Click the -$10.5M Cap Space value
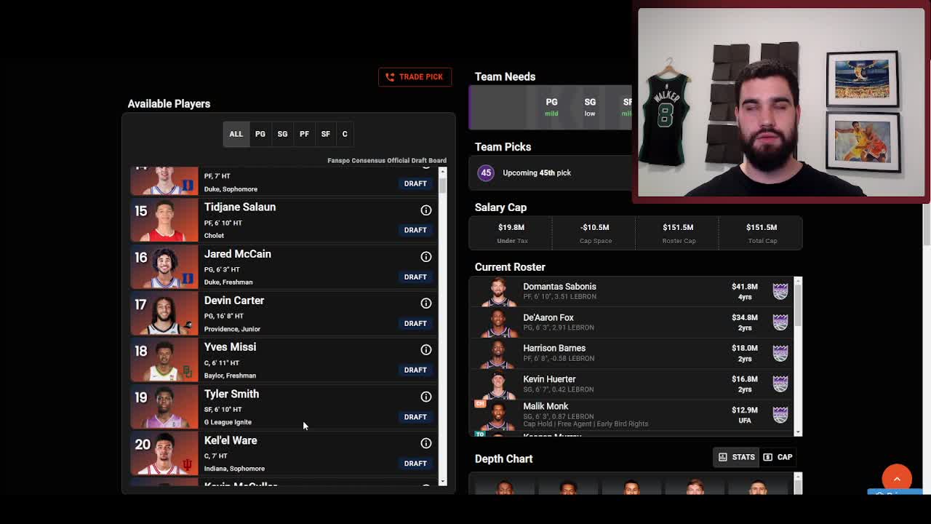The width and height of the screenshot is (931, 524). coord(595,227)
